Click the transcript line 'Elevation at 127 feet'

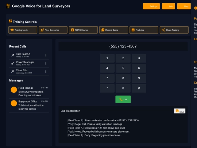click(x=96, y=128)
